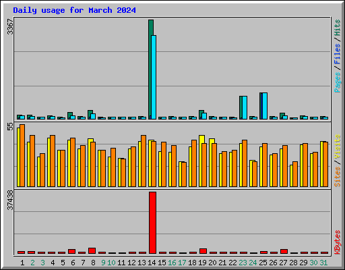Click the 'Daily usage for March 2024' title
Viewport: 345px width, 270px height.
[74, 10]
